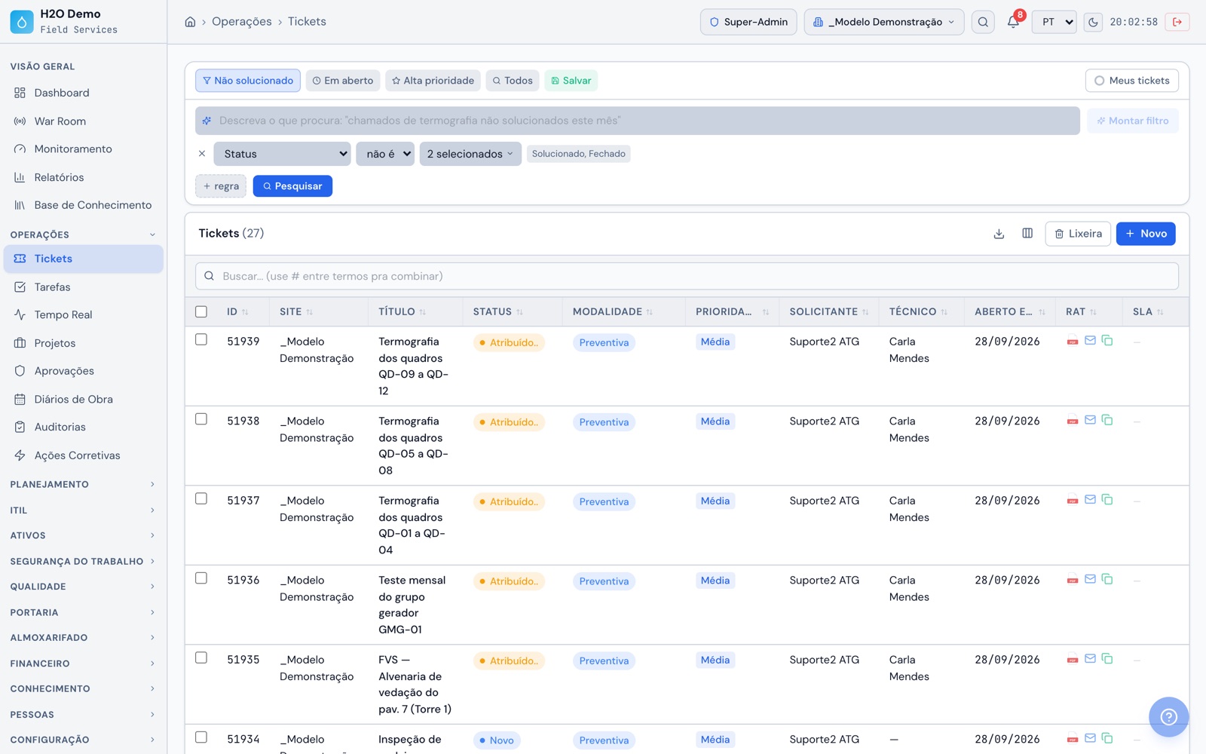Toggle Meus tickets filter
The width and height of the screenshot is (1206, 754).
[x=1131, y=81]
